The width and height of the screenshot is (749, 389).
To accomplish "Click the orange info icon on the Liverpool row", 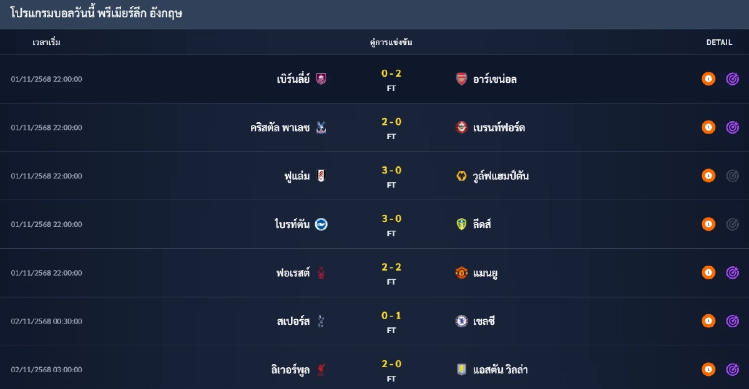I will [708, 369].
